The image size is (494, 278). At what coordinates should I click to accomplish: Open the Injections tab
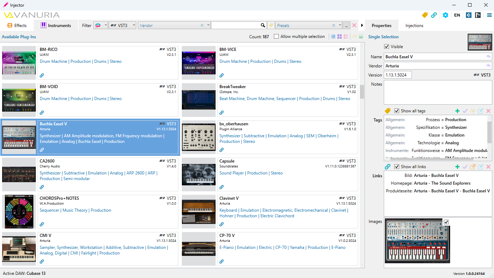[x=414, y=26]
